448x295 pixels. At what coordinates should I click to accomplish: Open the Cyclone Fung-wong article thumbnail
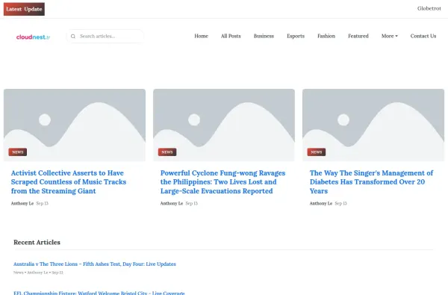pyautogui.click(x=224, y=125)
